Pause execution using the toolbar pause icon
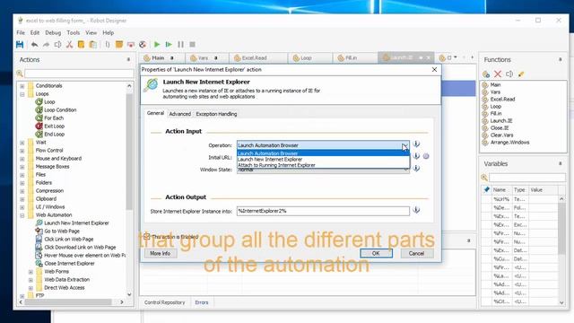Image resolution: width=574 pixels, height=323 pixels. [x=181, y=45]
